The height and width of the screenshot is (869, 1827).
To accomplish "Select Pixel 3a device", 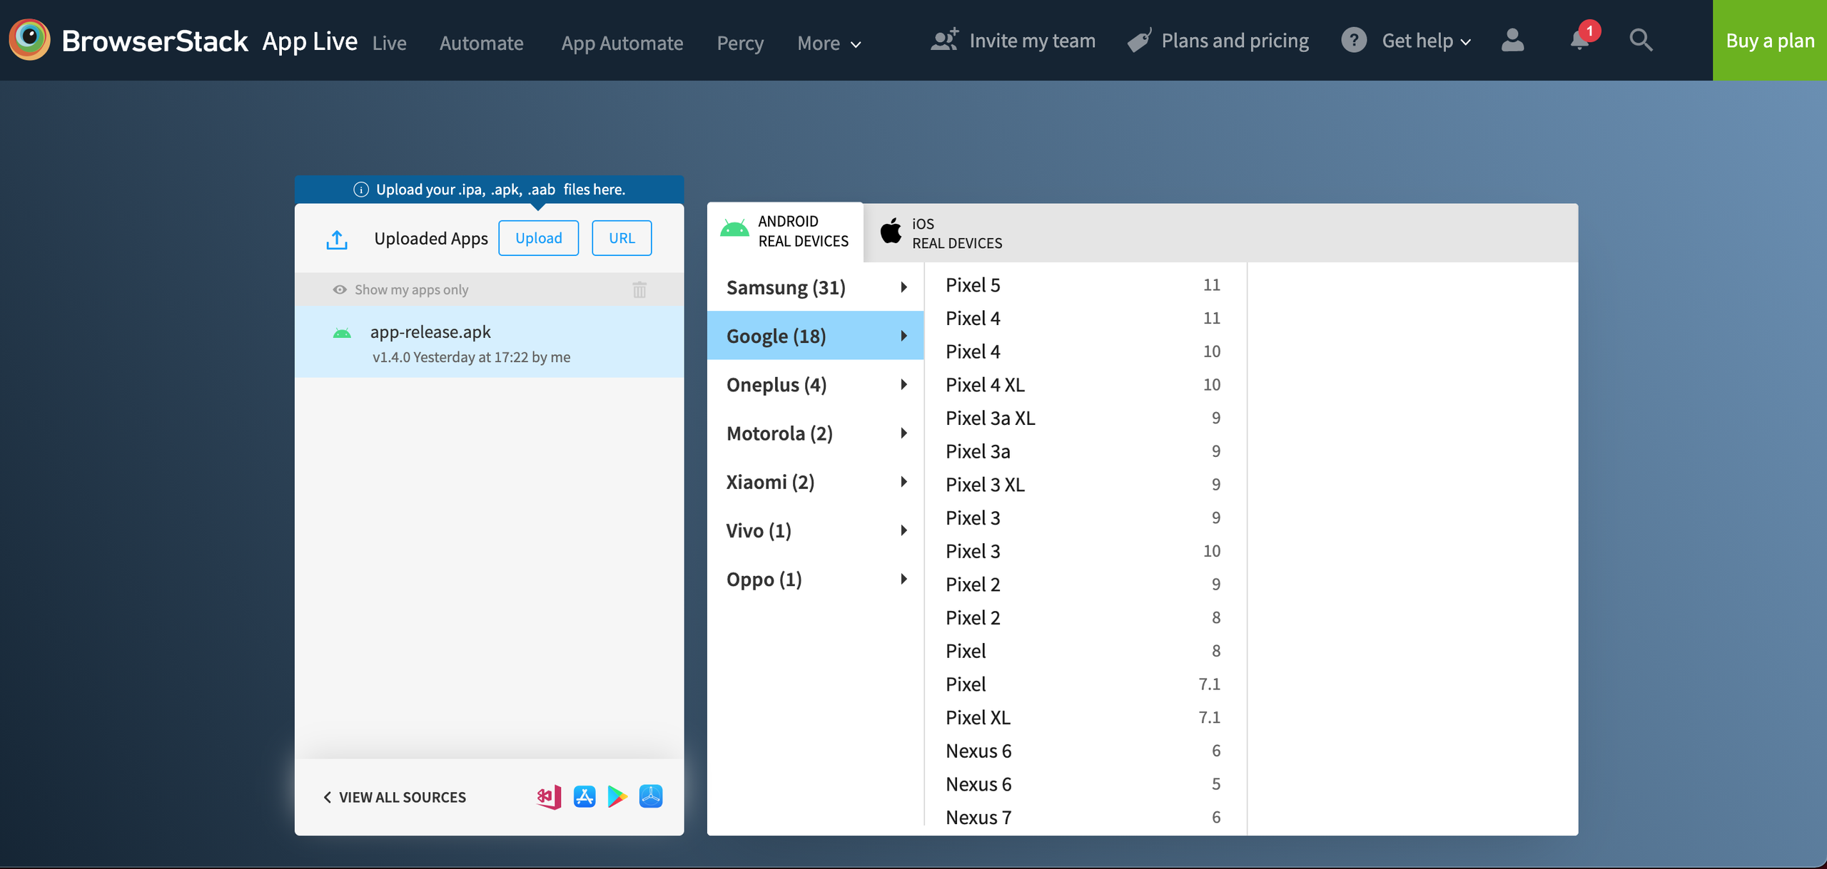I will (x=1084, y=451).
